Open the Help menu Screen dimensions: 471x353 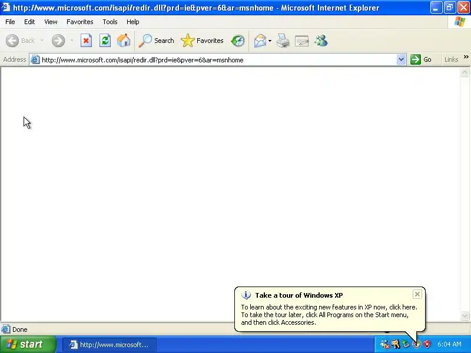pos(133,22)
